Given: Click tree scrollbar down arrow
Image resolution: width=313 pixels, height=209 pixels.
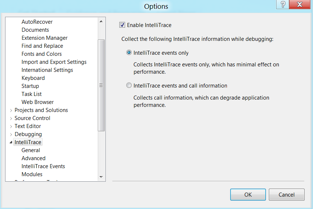Looking at the screenshot, I should 101,177.
